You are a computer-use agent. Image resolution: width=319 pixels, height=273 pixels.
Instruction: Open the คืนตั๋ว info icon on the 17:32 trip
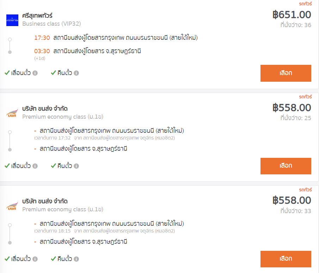point(76,166)
